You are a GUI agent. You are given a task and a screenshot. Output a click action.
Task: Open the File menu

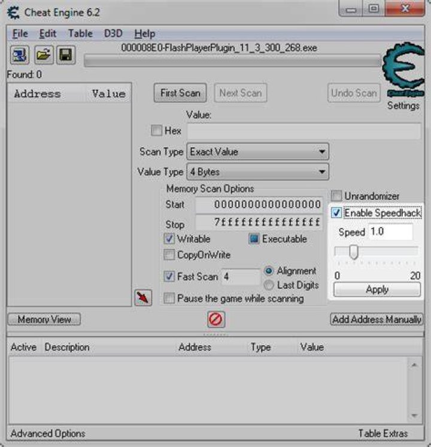[x=20, y=34]
